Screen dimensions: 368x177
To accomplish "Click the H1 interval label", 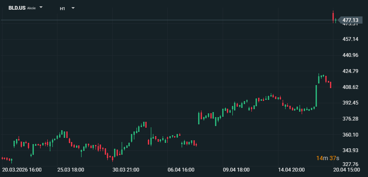I will pyautogui.click(x=63, y=8).
